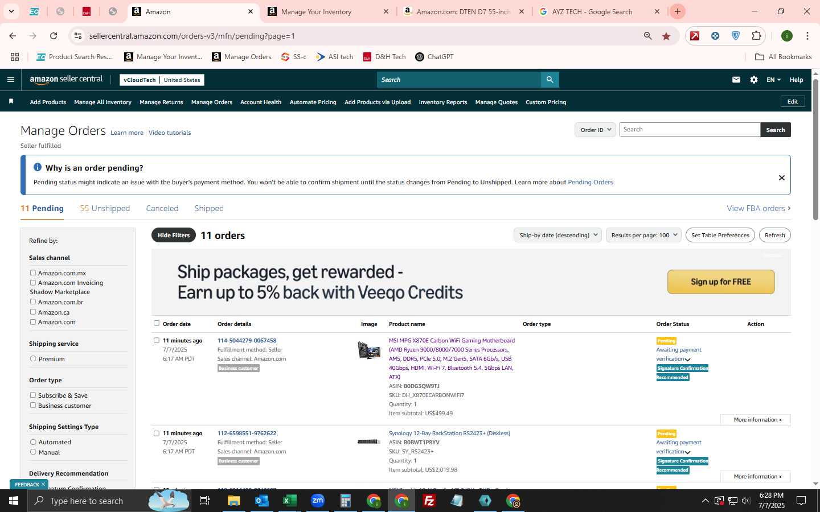Switch to Canceled orders tab

pyautogui.click(x=162, y=208)
